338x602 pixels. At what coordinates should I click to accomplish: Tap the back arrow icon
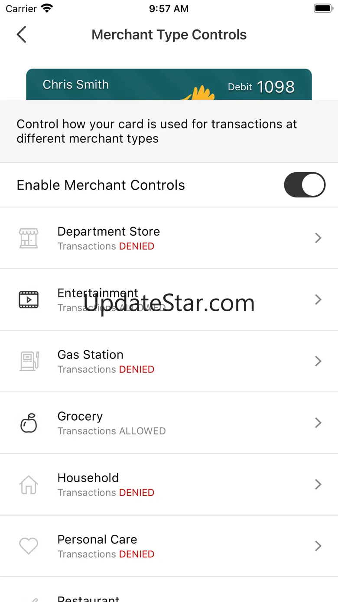(21, 35)
